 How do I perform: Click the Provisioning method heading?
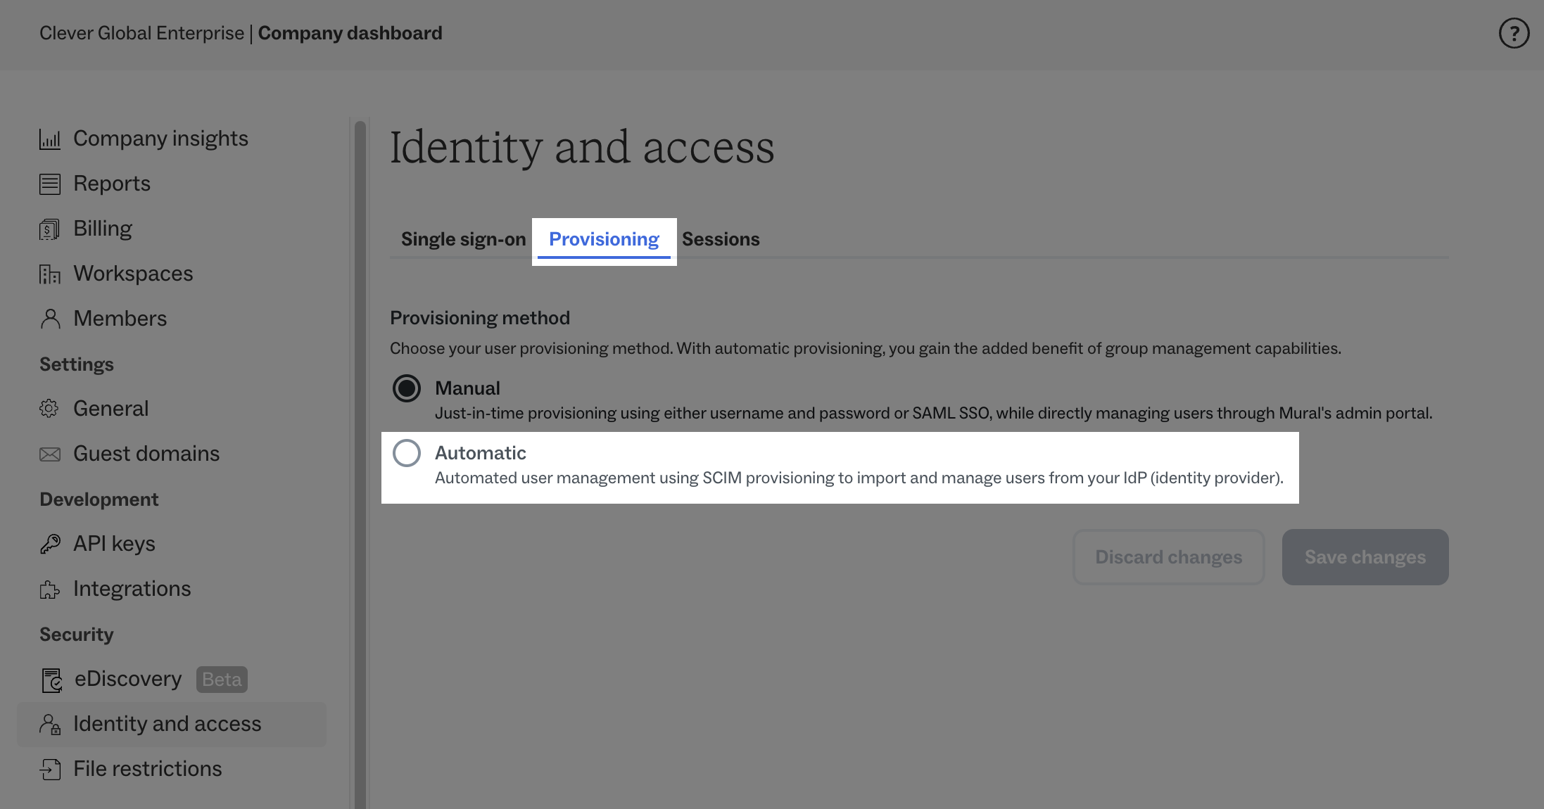pos(480,318)
